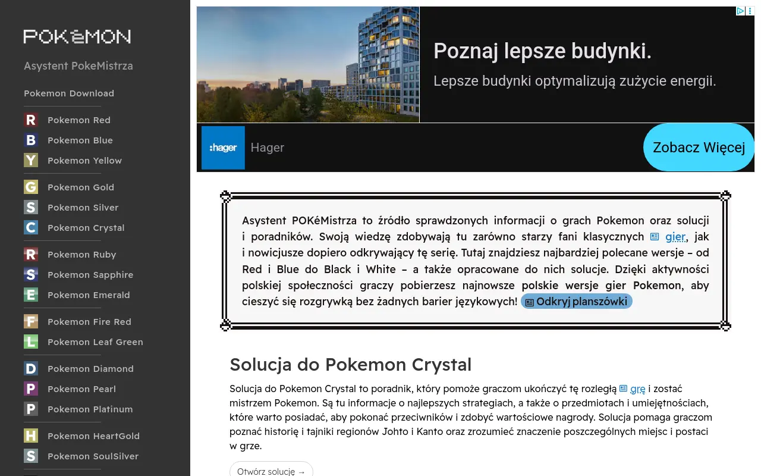
Task: Select Pokemon Gold in the sidebar
Action: pos(81,187)
